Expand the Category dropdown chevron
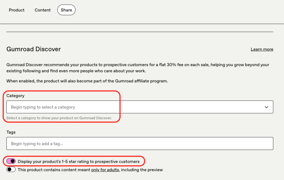284x180 pixels. (x=267, y=107)
